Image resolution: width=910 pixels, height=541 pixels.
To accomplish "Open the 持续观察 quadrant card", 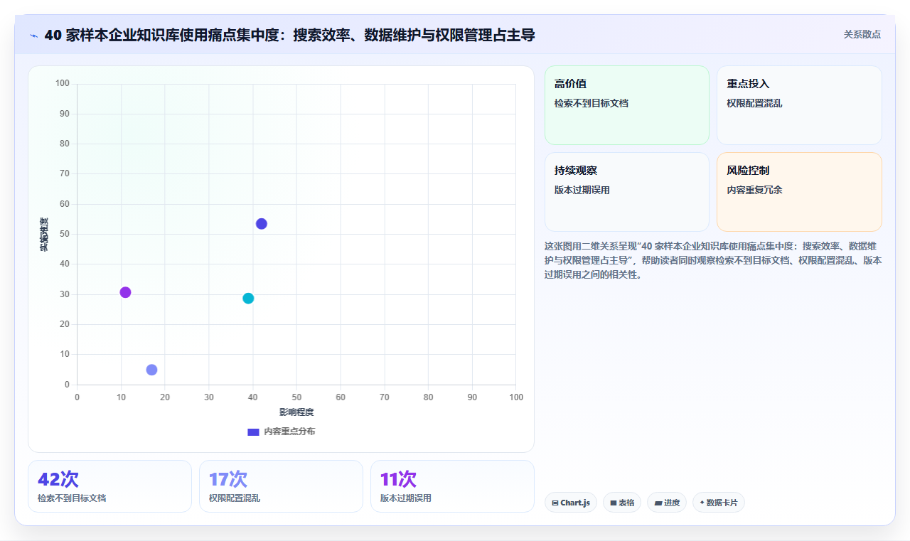I will click(627, 192).
